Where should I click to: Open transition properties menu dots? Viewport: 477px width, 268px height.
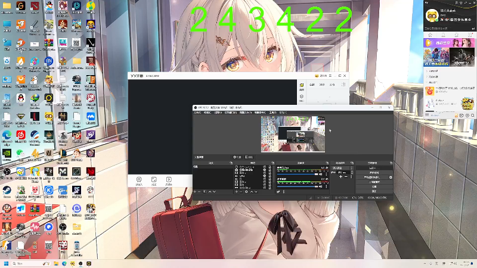click(x=351, y=176)
